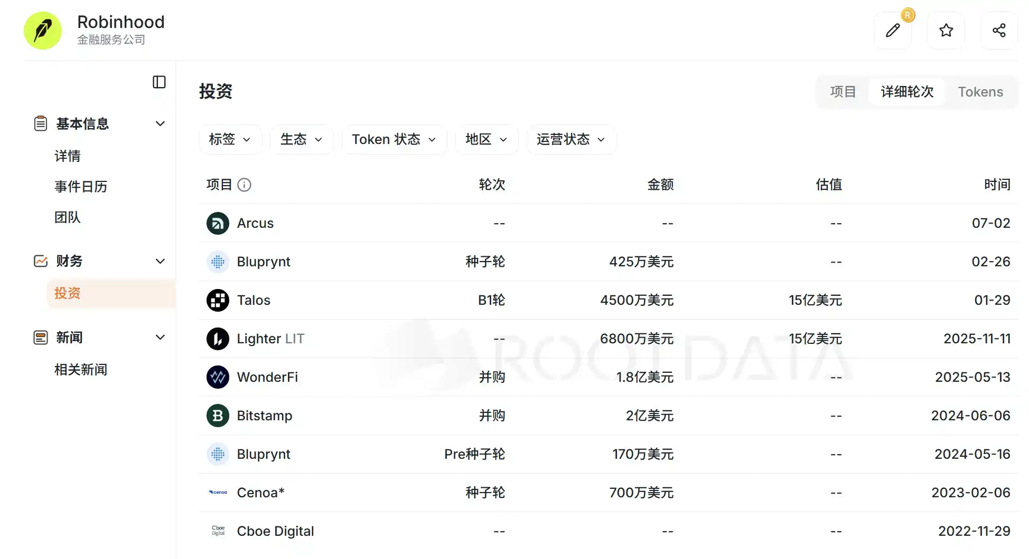Open the Arcus project link
1029x559 pixels.
[x=255, y=223]
